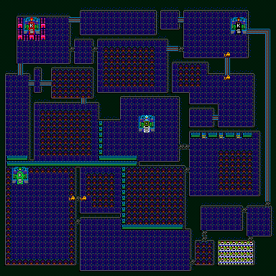Screen dimensions: 276x276
Task: Click the bridge joining red KS room to wide top room
Action: click(x=75, y=20)
